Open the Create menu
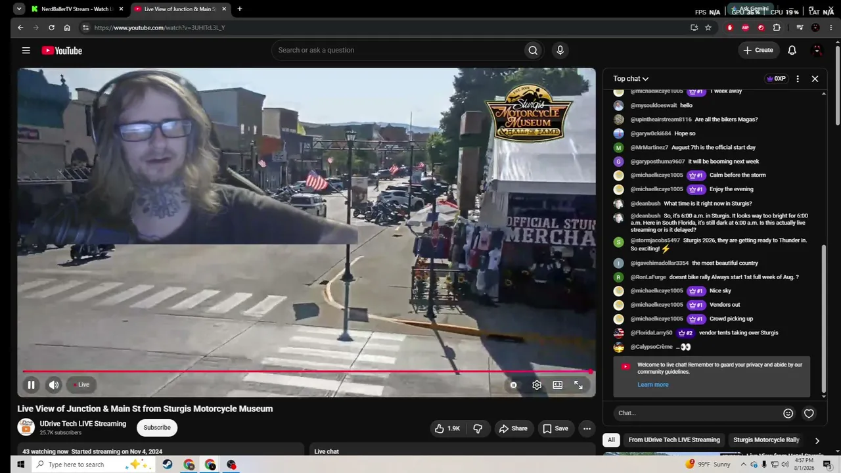The width and height of the screenshot is (841, 473). click(758, 51)
